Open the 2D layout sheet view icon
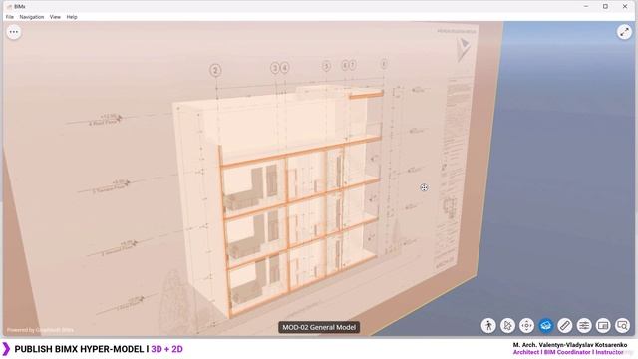Viewport: 638px width, 359px height. click(603, 326)
